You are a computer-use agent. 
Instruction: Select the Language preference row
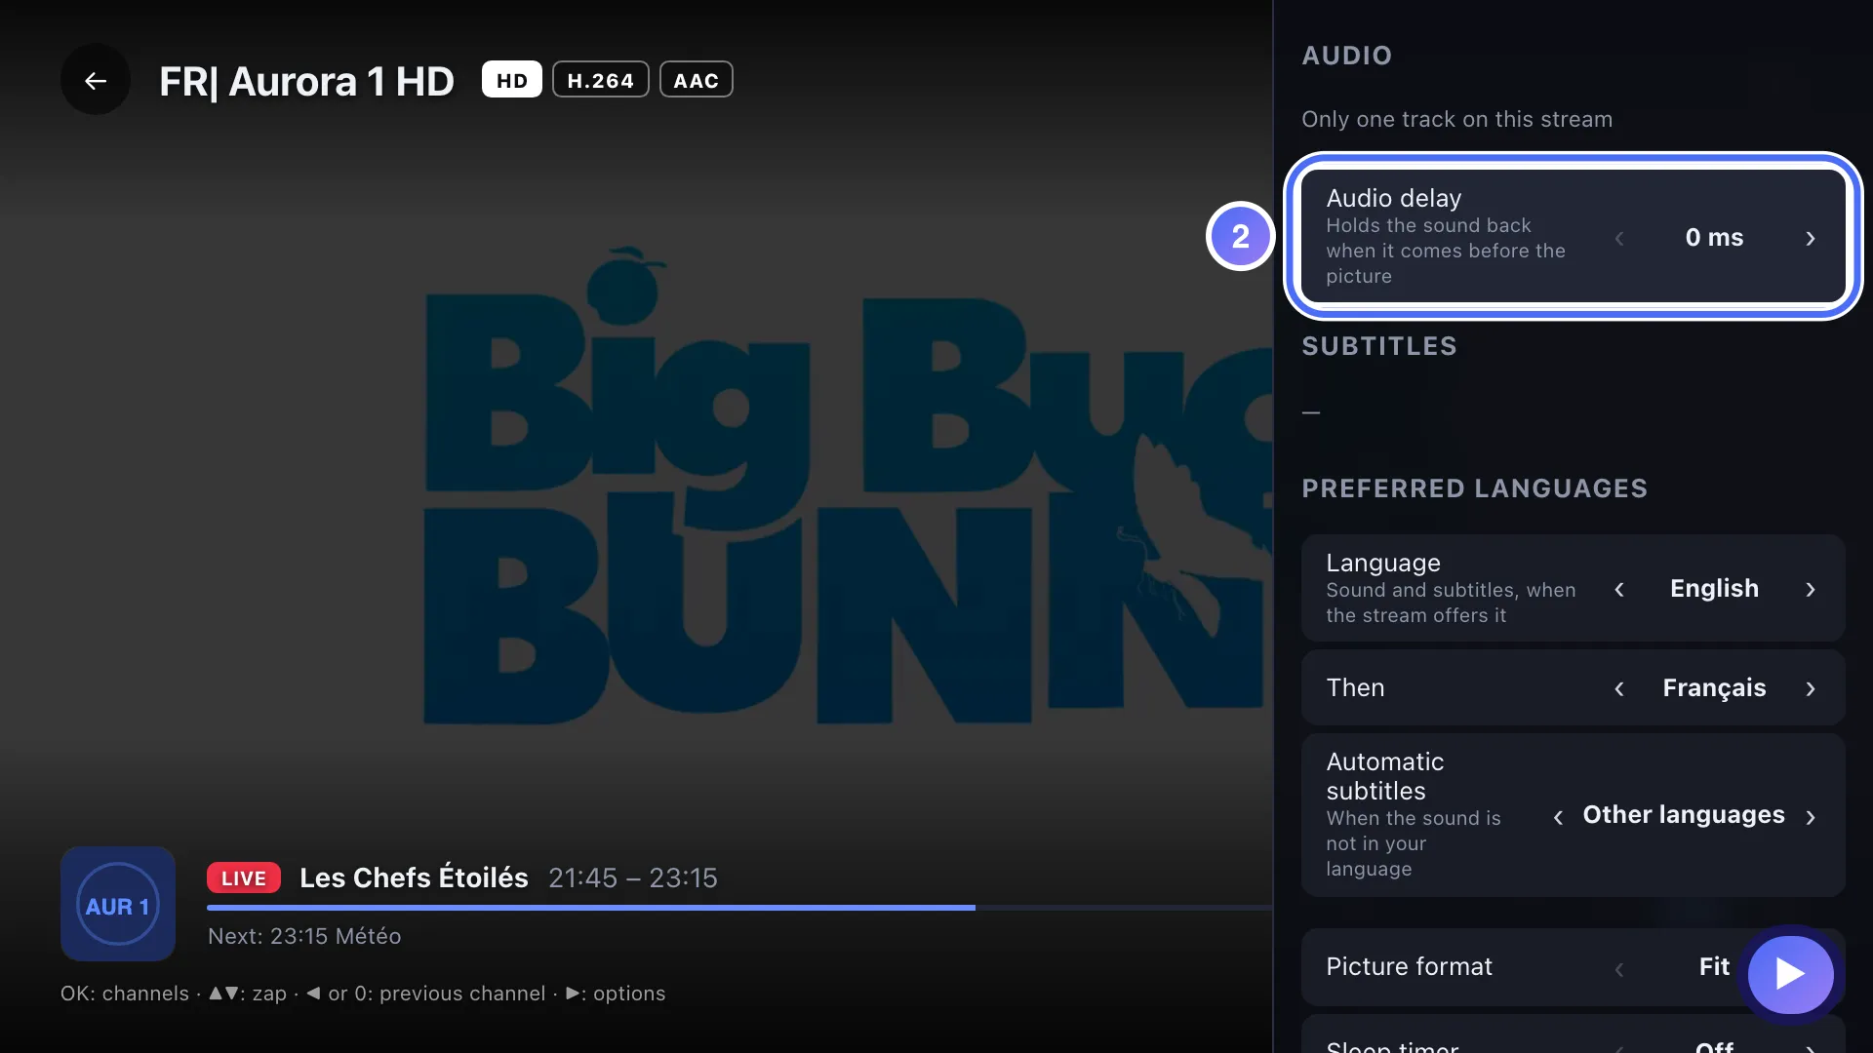click(1574, 588)
